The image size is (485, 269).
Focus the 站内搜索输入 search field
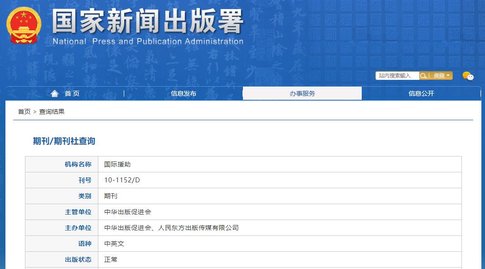pyautogui.click(x=398, y=76)
